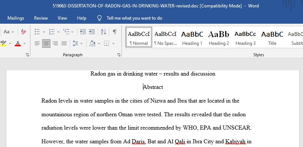Apply the Heading 1 style
Image resolution: width=303 pixels, height=147 pixels.
(x=192, y=37)
